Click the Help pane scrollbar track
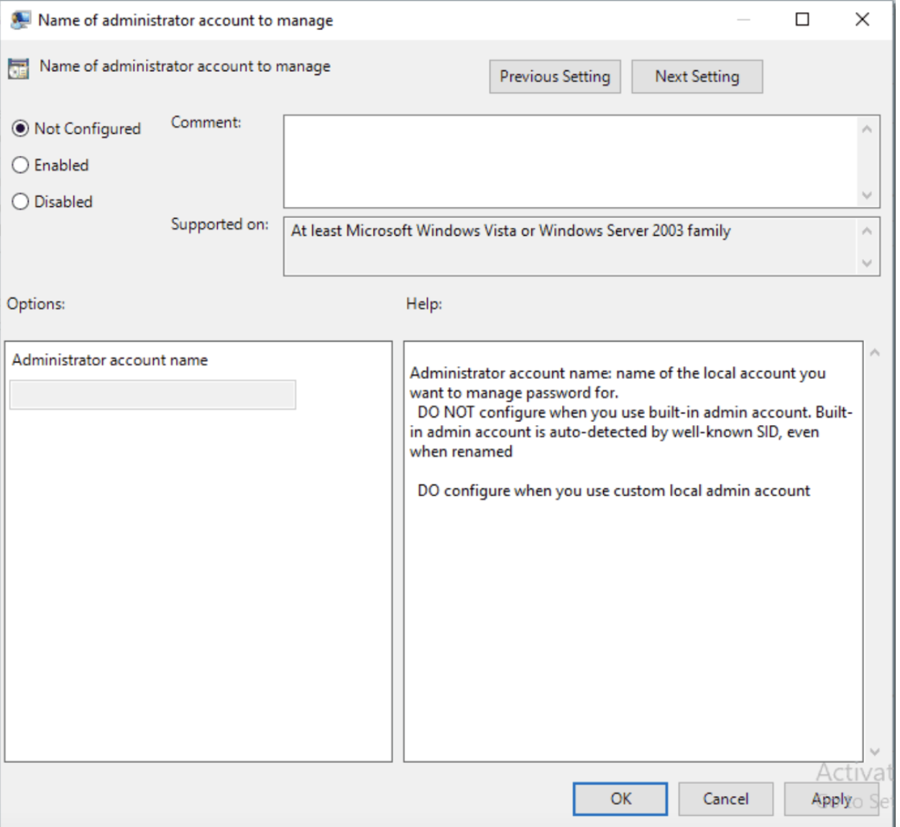The height and width of the screenshot is (827, 900). 874,551
